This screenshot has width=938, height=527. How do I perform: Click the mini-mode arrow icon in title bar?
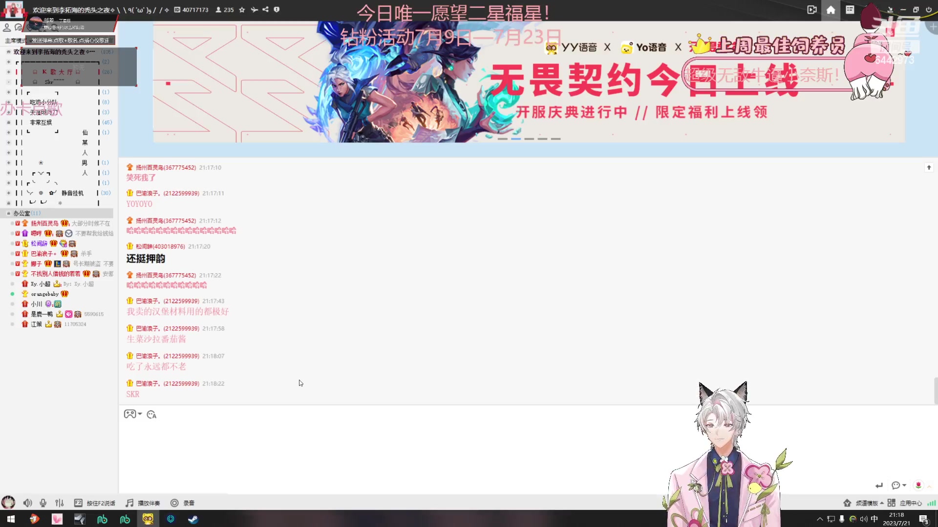coord(890,10)
